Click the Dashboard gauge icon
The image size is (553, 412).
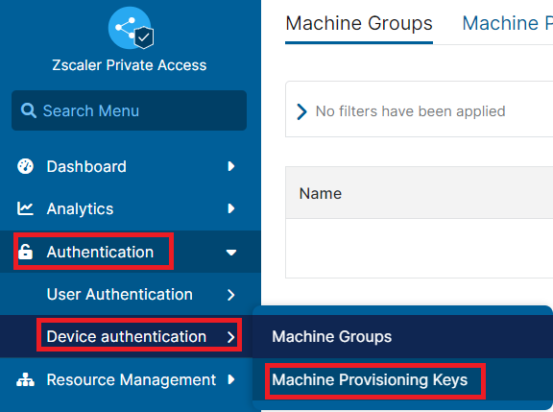[25, 166]
